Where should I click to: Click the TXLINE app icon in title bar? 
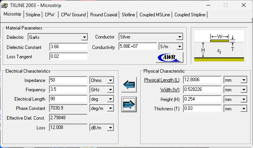(x=5, y=5)
